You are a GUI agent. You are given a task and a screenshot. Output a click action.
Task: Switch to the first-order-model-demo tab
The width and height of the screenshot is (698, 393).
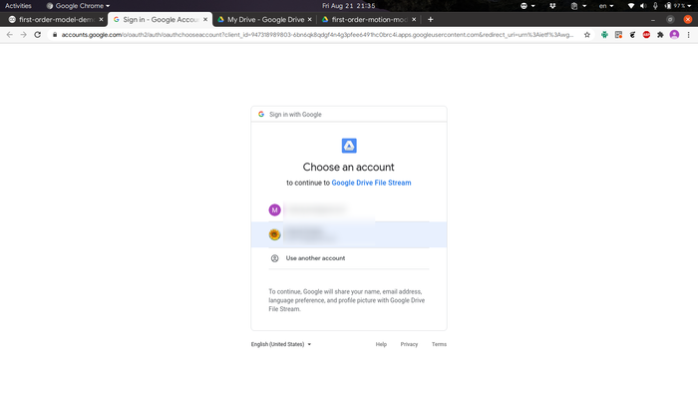(54, 20)
